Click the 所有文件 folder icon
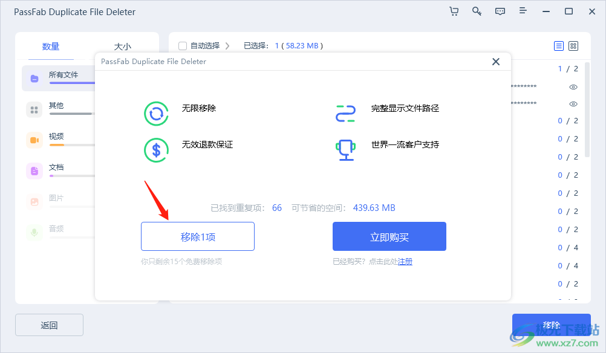The height and width of the screenshot is (353, 606). click(x=34, y=79)
